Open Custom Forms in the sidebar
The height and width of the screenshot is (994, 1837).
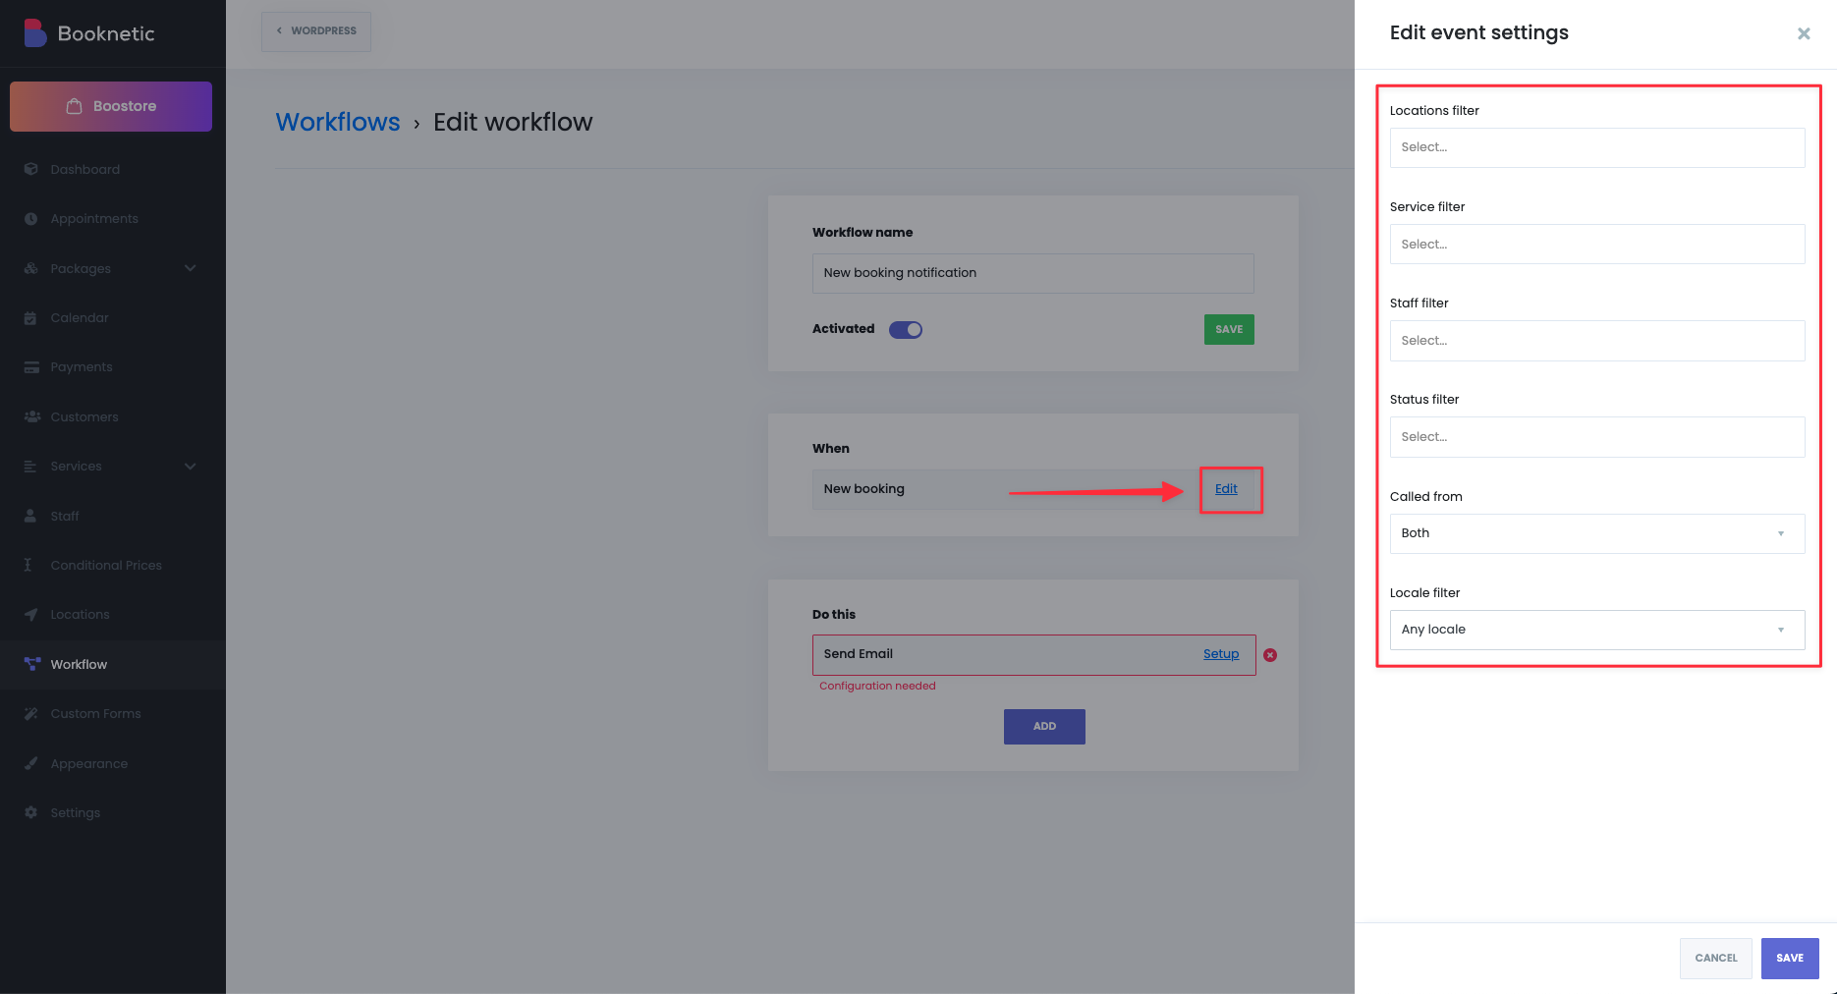coord(95,714)
